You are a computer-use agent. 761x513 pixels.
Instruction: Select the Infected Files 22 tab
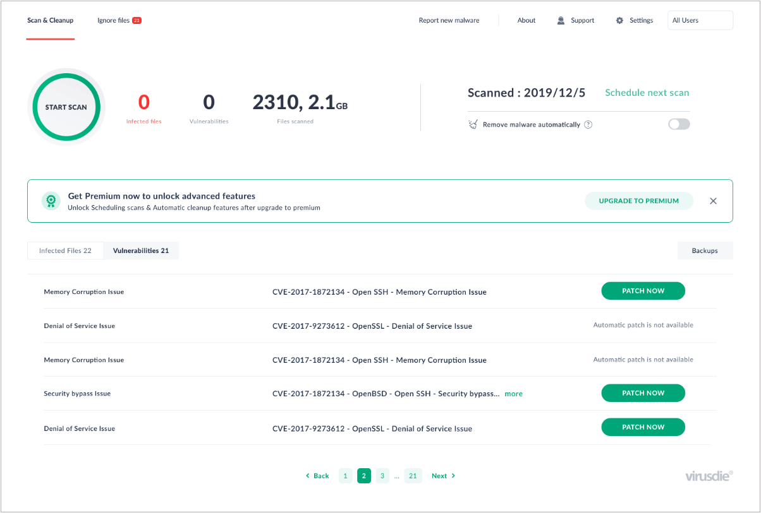[65, 251]
